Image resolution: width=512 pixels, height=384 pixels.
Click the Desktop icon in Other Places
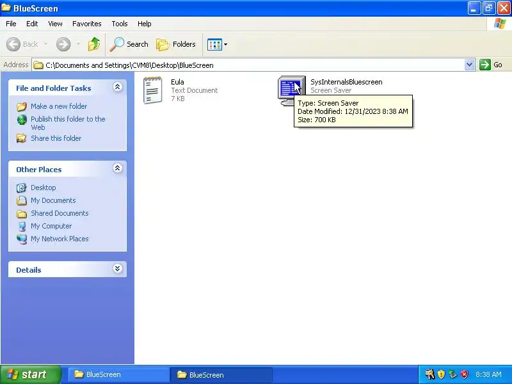click(x=22, y=188)
